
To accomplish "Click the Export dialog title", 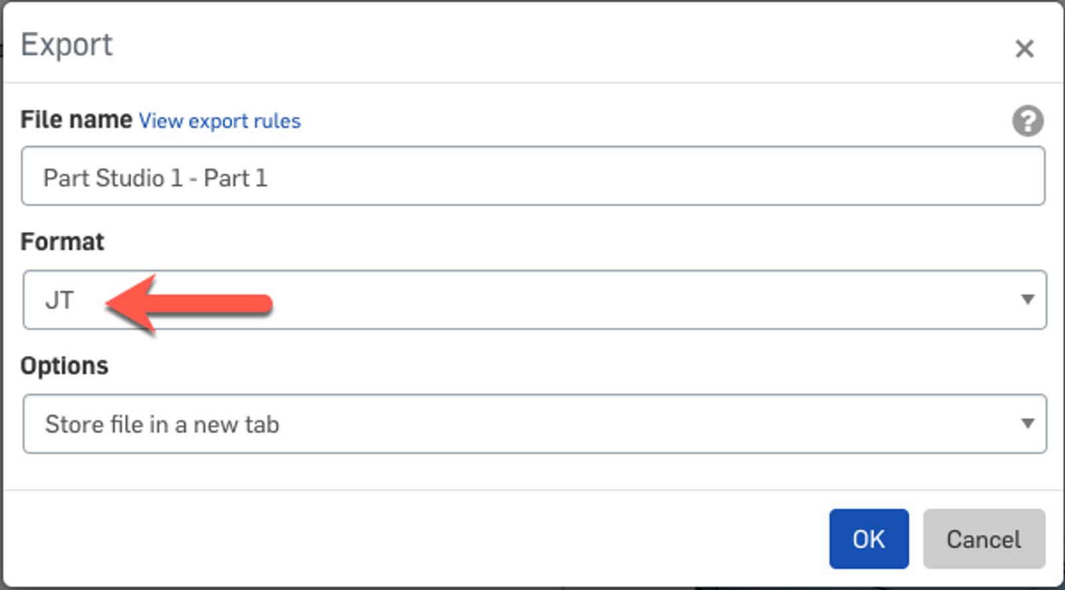I will point(67,45).
